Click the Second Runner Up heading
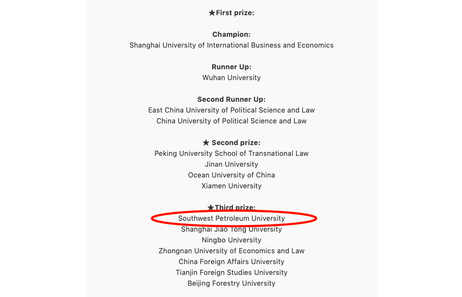 [231, 100]
